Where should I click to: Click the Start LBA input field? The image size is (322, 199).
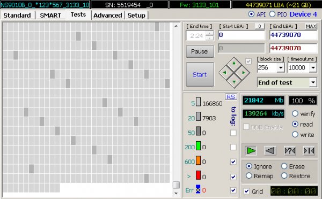pos(241,35)
